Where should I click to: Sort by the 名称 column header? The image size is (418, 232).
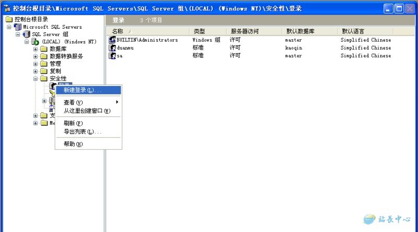tap(148, 31)
